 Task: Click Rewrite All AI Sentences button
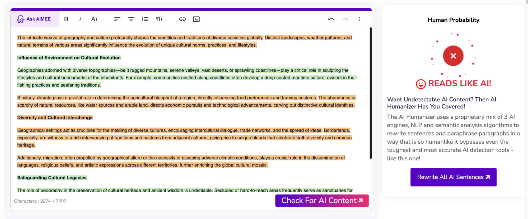[x=453, y=177]
